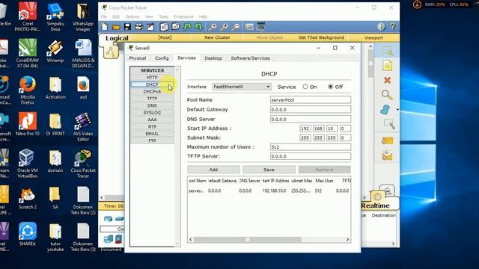This screenshot has width=479, height=269.
Task: Open the Activity Wizard toolbar icon
Action: coord(150,27)
